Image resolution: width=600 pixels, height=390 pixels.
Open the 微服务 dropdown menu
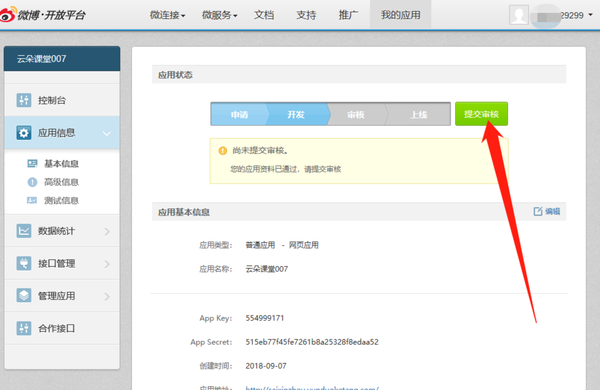tap(220, 15)
